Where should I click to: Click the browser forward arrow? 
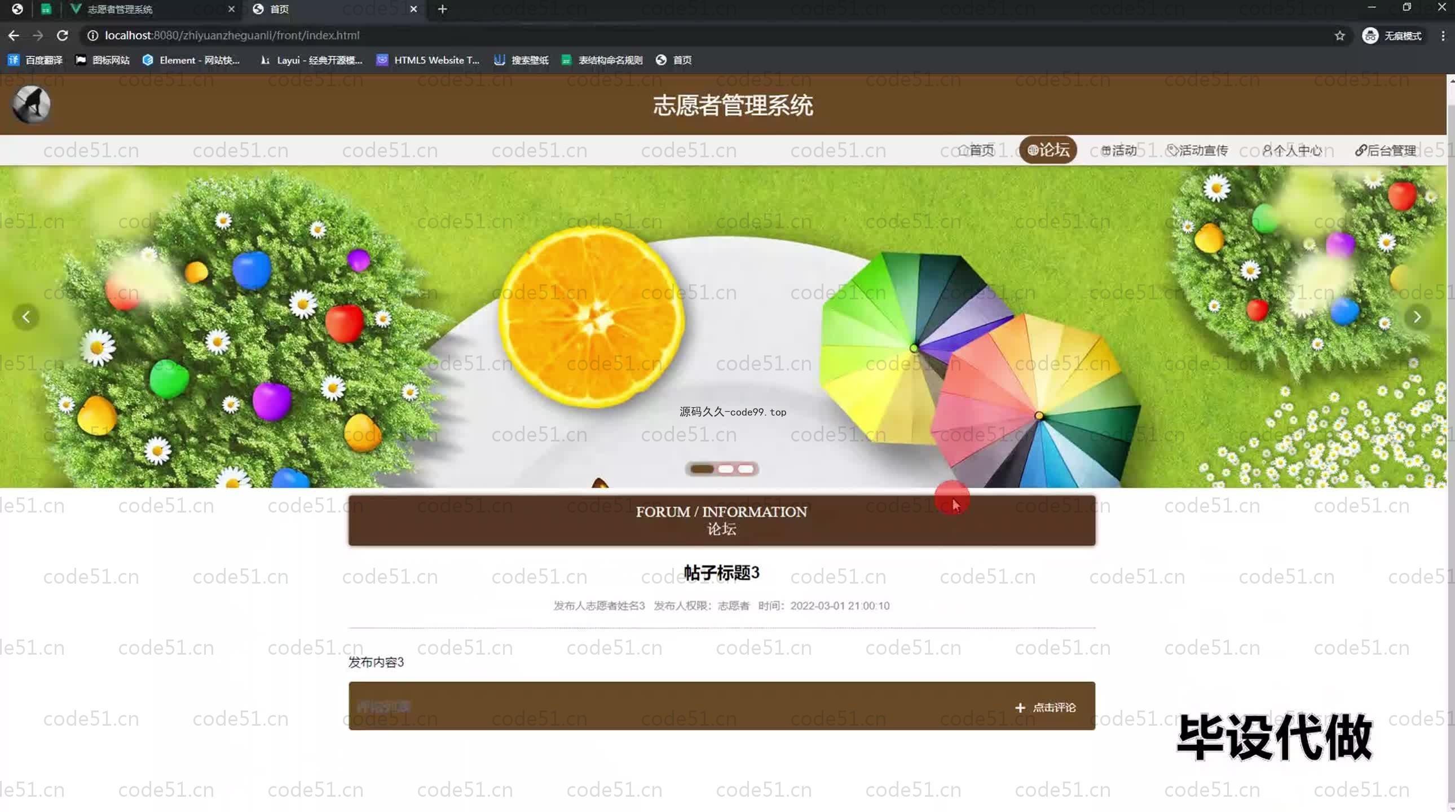(38, 36)
